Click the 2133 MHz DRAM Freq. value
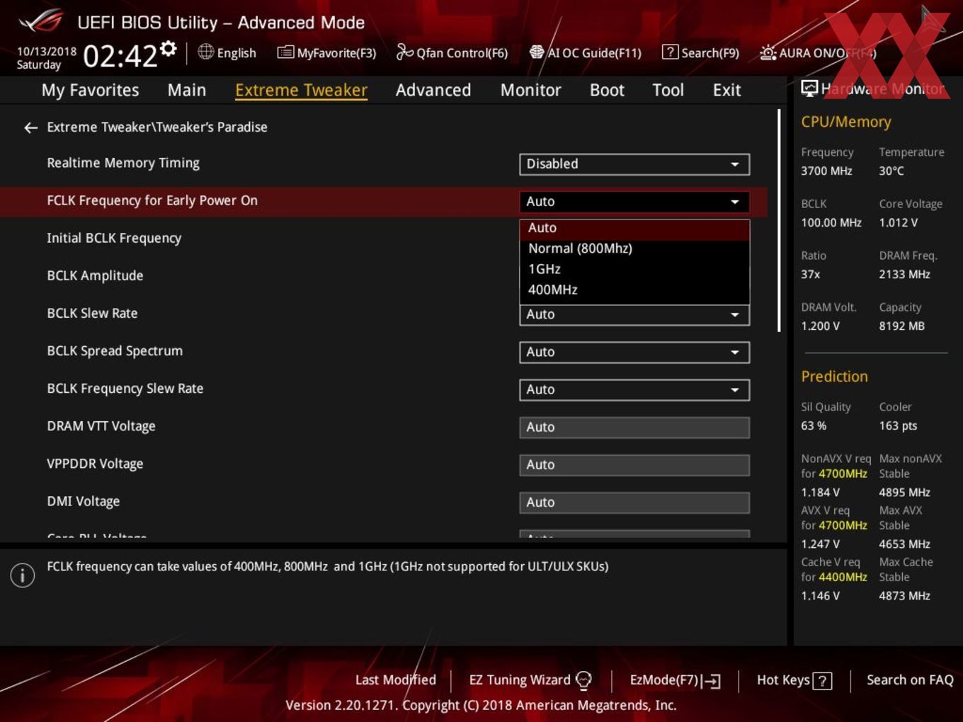 (904, 274)
